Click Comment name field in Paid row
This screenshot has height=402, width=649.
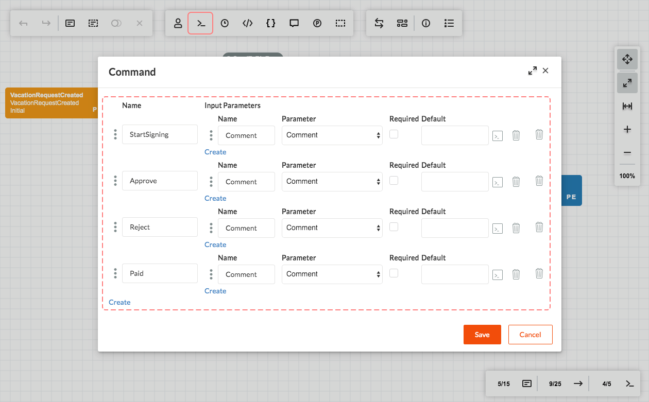click(246, 274)
